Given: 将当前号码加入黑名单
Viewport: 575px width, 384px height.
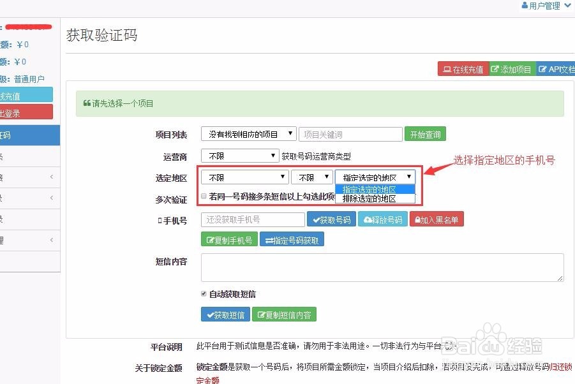Looking at the screenshot, I should click(x=437, y=219).
